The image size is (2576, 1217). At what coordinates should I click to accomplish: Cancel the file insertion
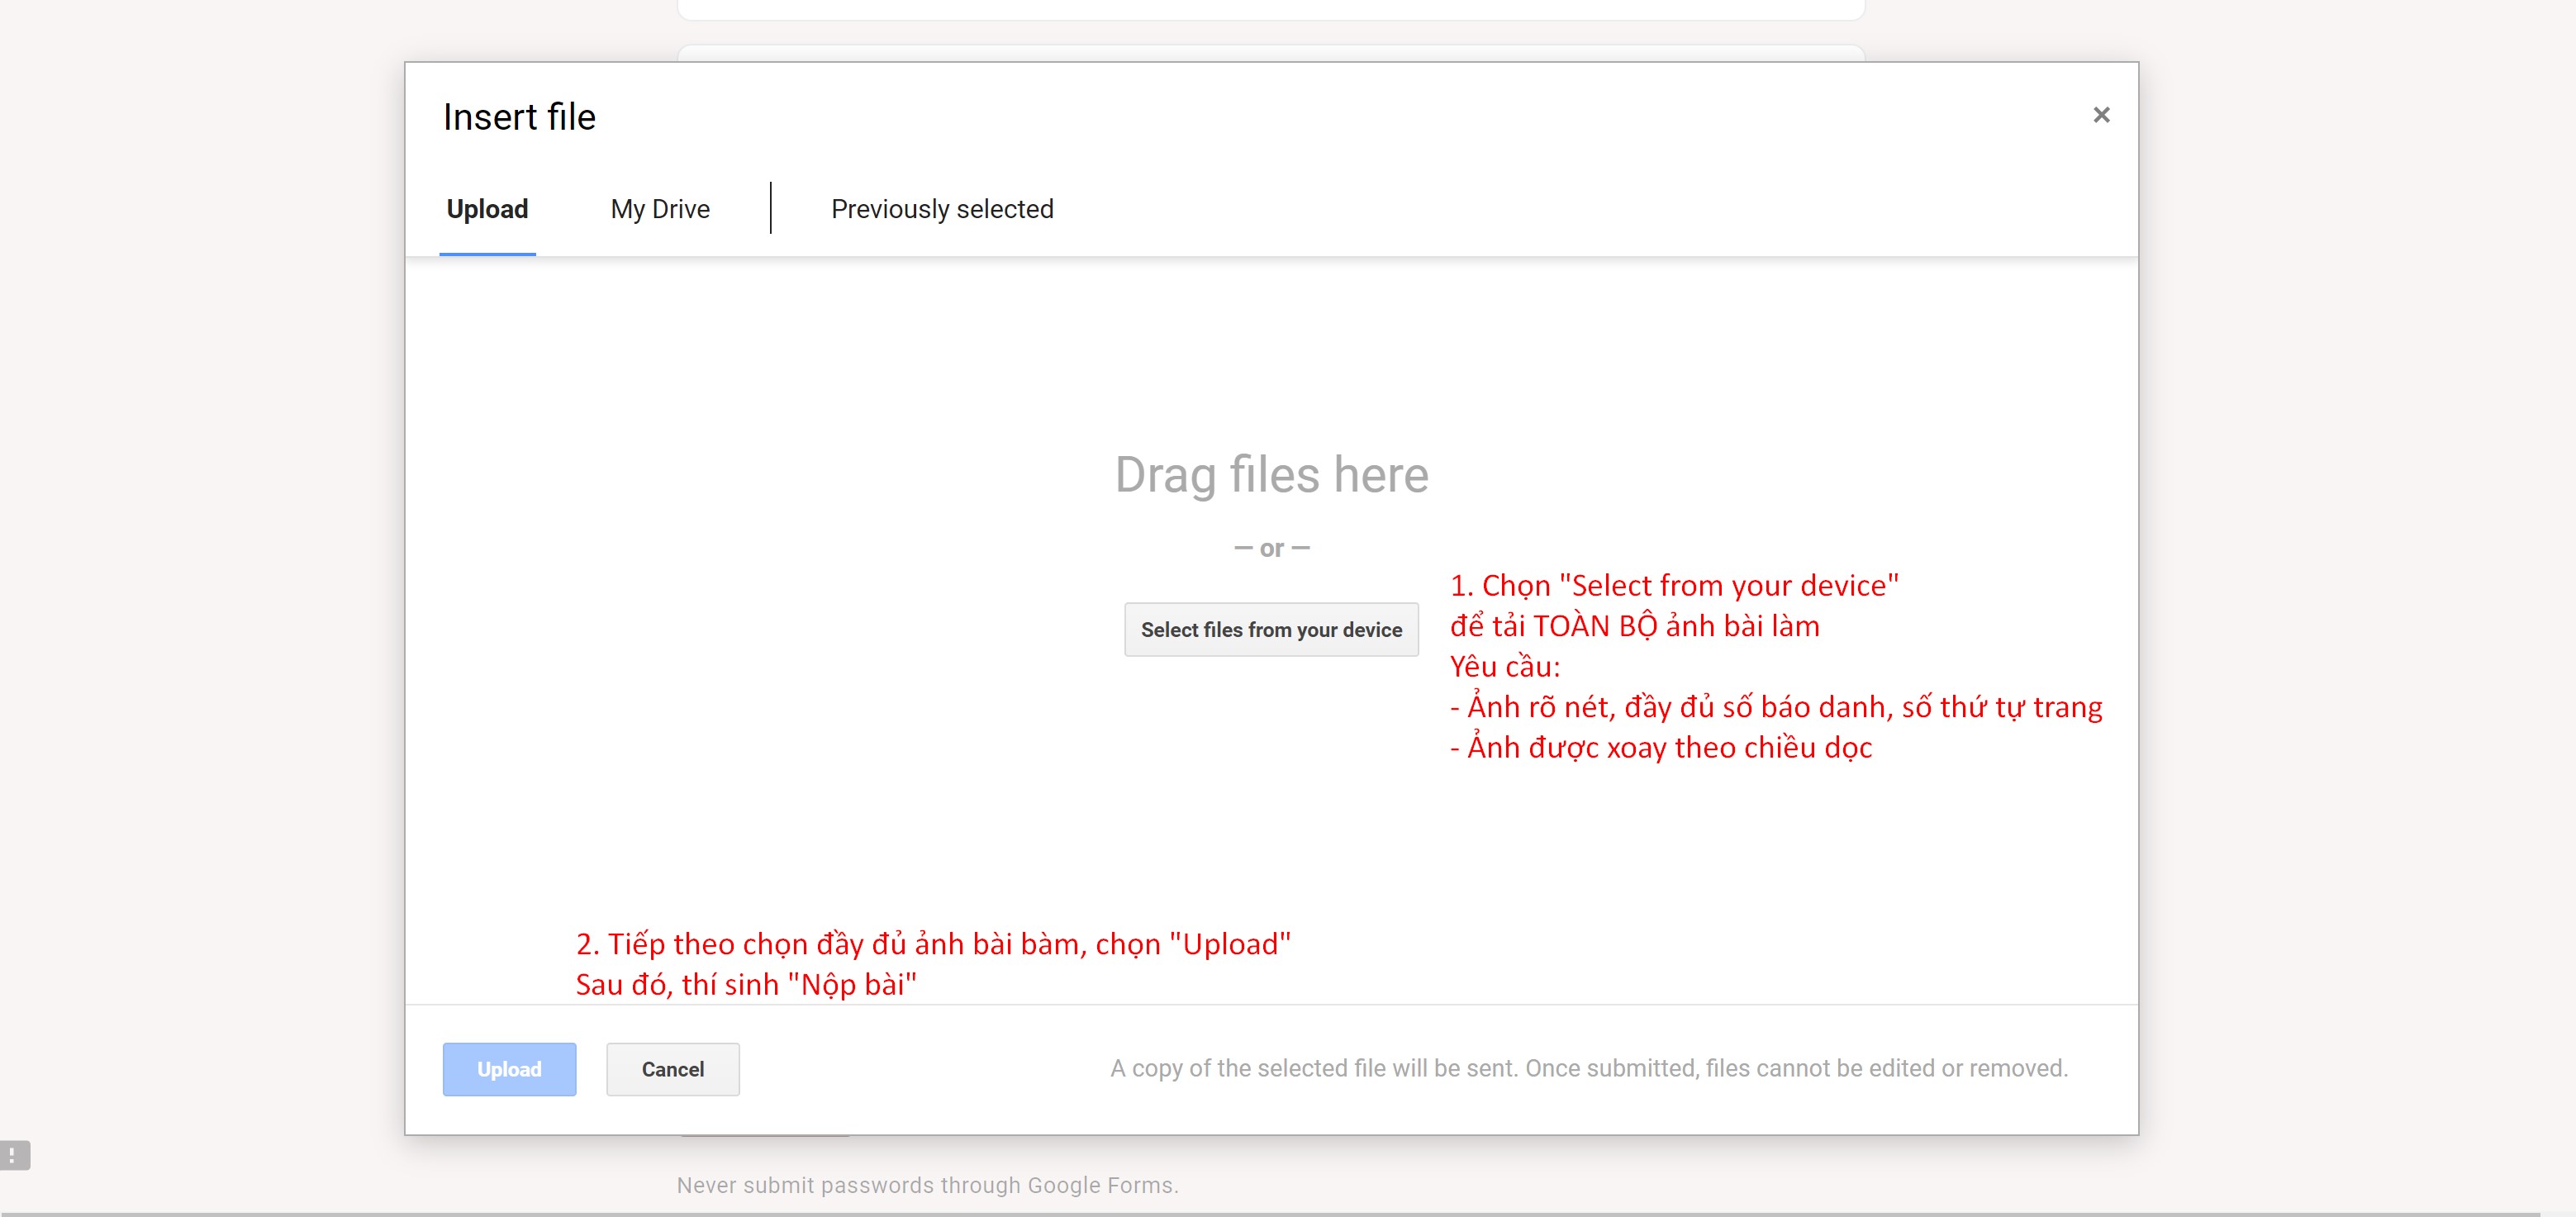[x=672, y=1069]
